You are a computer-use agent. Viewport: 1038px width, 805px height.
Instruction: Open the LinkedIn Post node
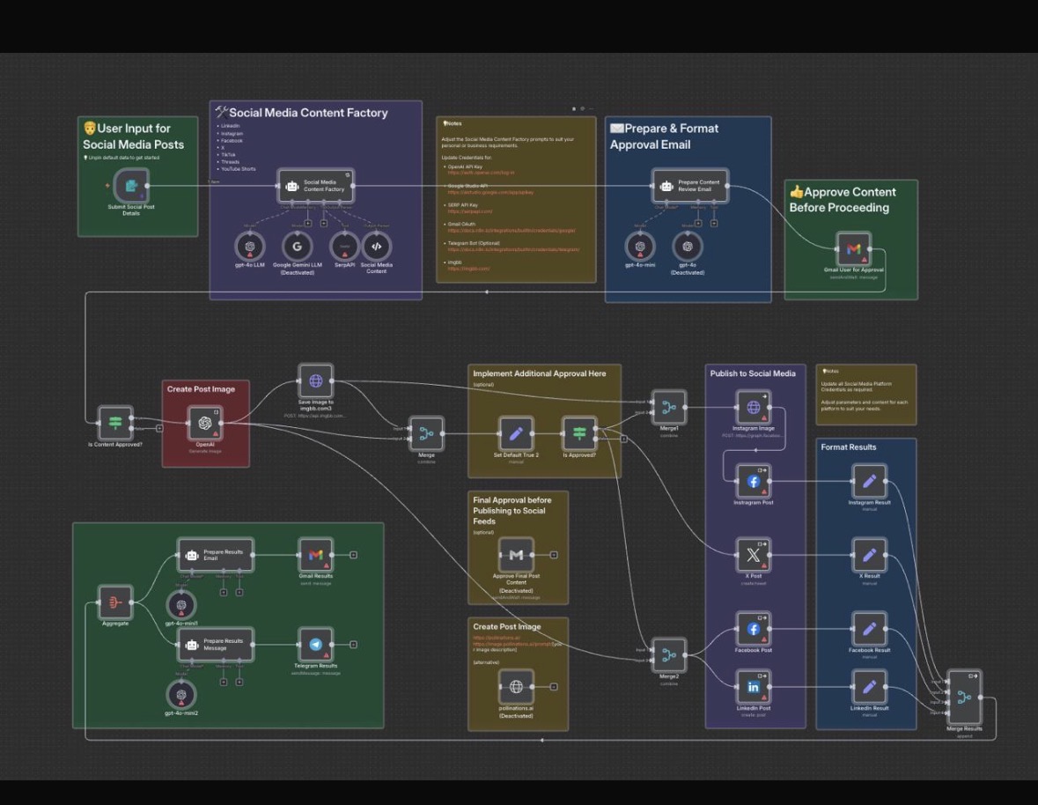[x=754, y=687]
